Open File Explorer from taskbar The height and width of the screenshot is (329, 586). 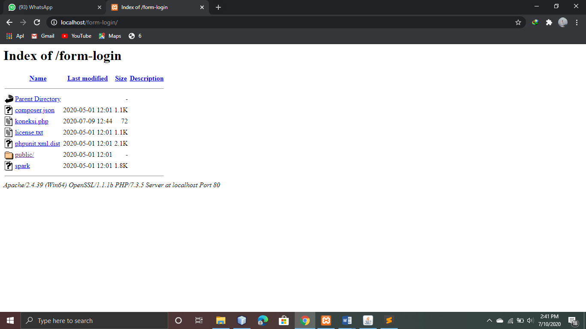coord(221,320)
